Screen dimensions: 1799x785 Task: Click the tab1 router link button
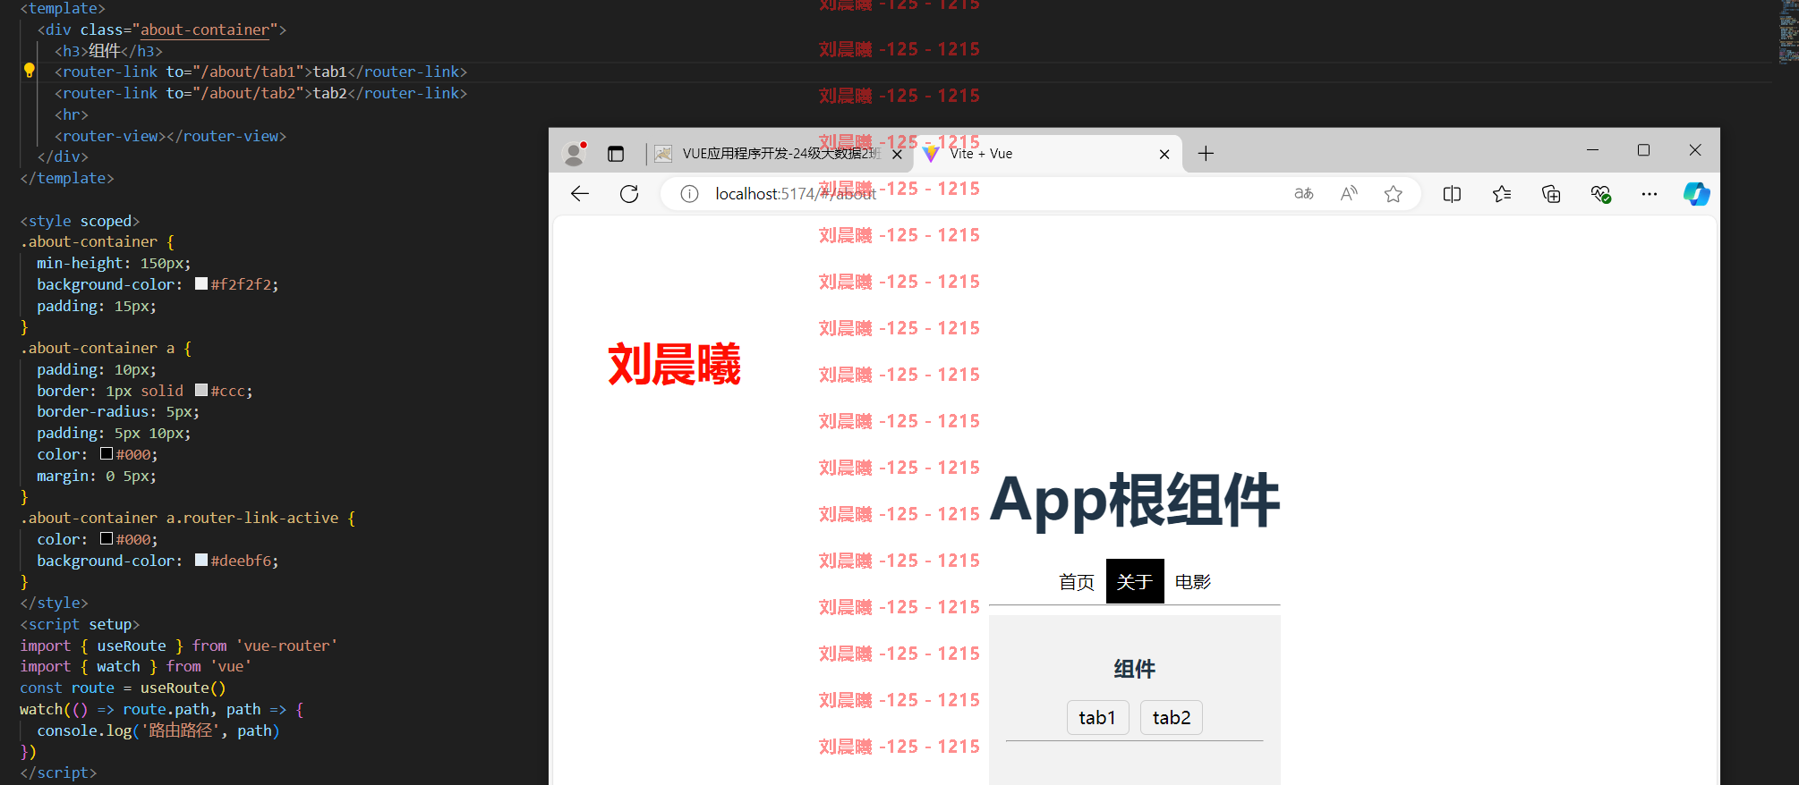coord(1097,718)
